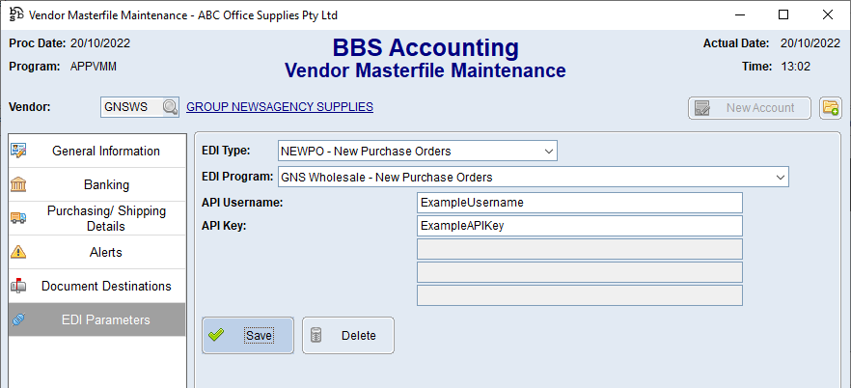This screenshot has width=851, height=388.
Task: Click the API Username input field
Action: [x=579, y=203]
